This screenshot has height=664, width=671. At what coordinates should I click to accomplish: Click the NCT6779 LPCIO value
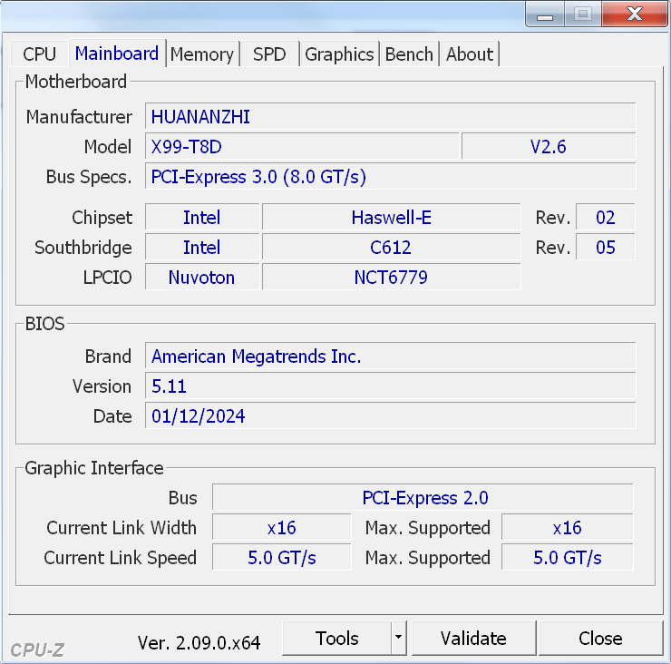(x=391, y=278)
